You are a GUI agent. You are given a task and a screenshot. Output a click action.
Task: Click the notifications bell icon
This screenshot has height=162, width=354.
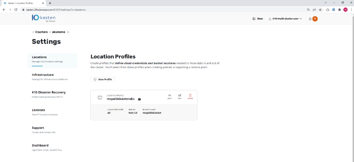310,19
